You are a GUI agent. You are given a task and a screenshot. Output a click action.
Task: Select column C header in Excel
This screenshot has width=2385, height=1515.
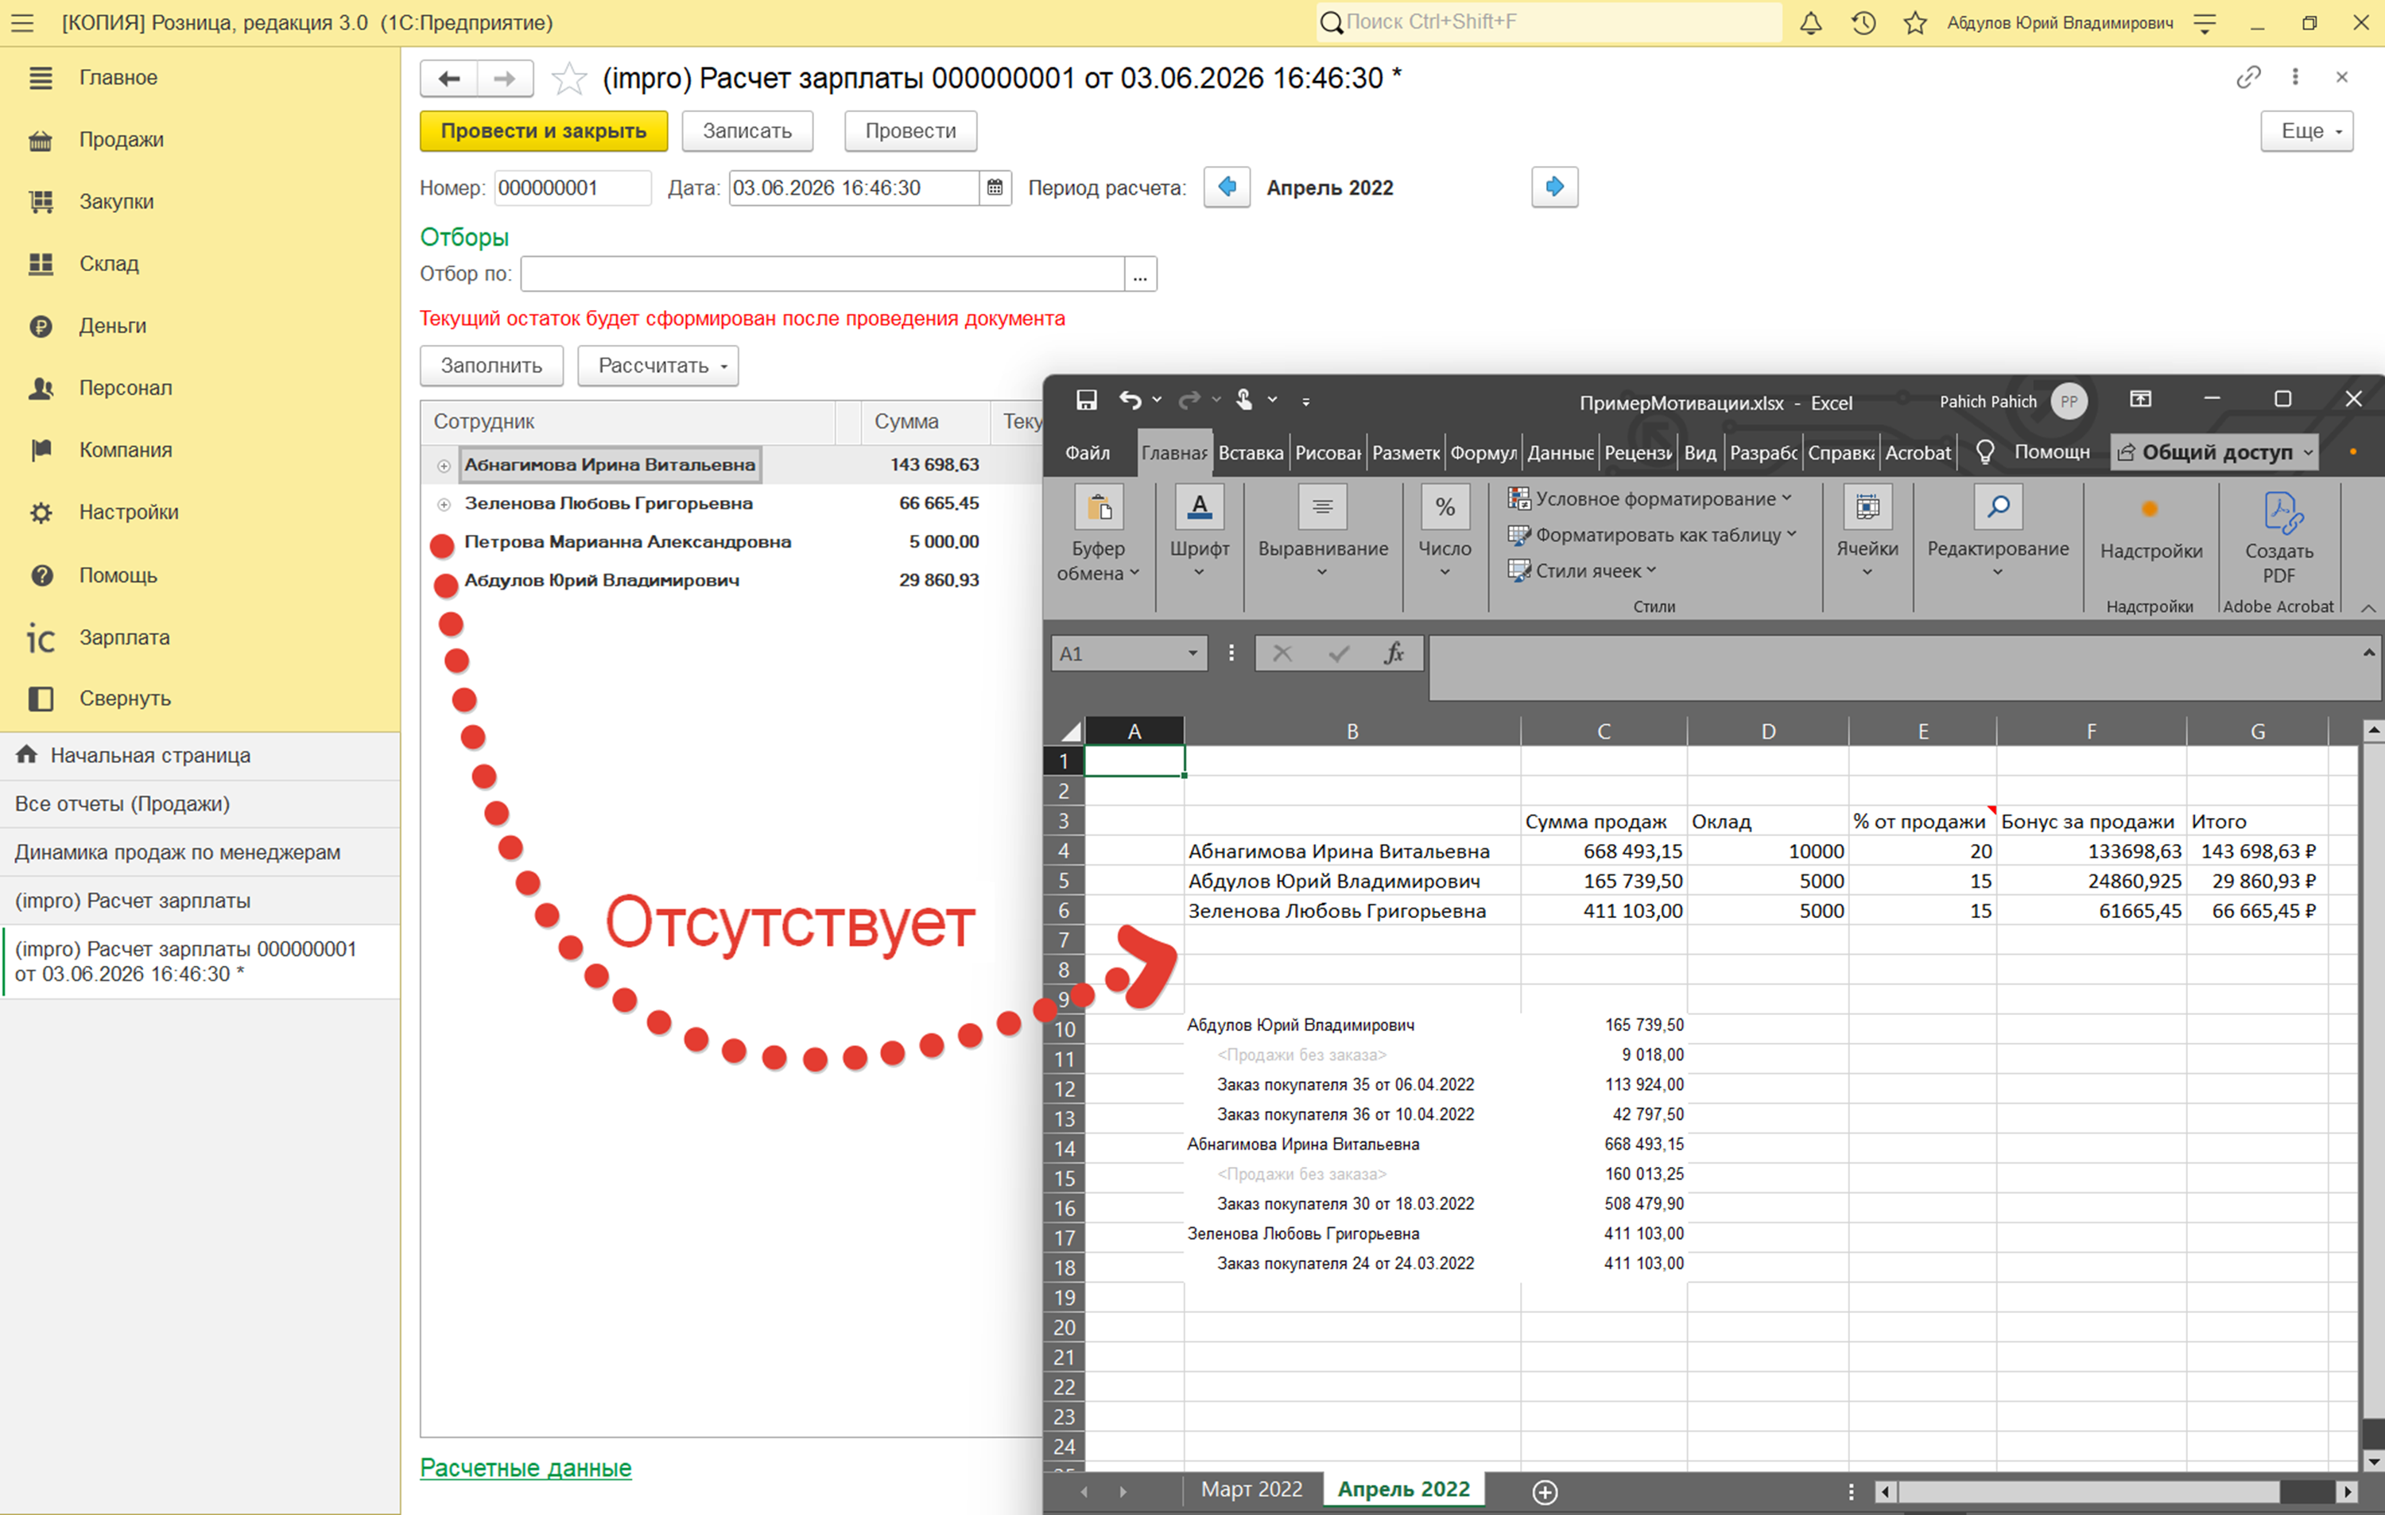point(1604,732)
